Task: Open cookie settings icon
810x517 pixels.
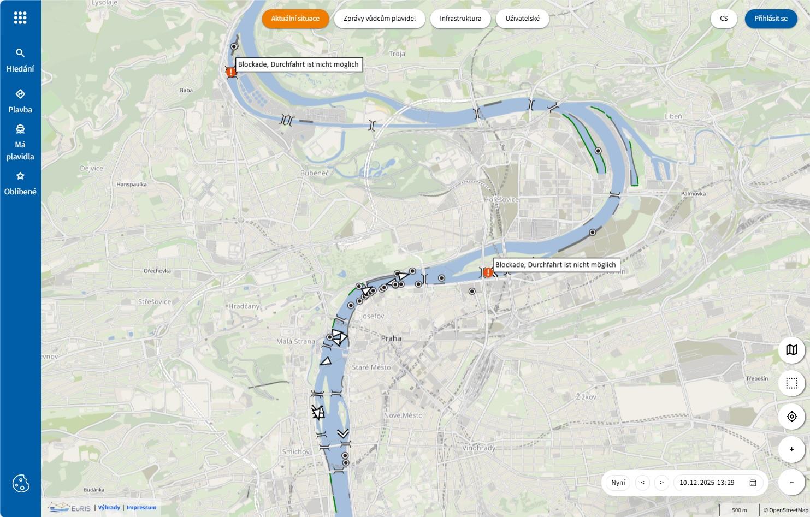Action: pos(21,483)
